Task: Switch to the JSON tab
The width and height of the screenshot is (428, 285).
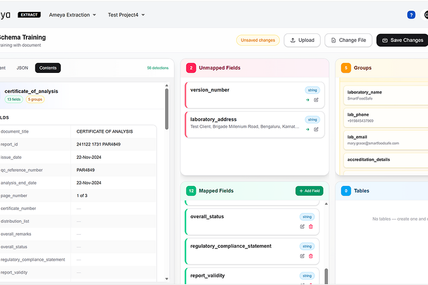Action: pyautogui.click(x=22, y=68)
